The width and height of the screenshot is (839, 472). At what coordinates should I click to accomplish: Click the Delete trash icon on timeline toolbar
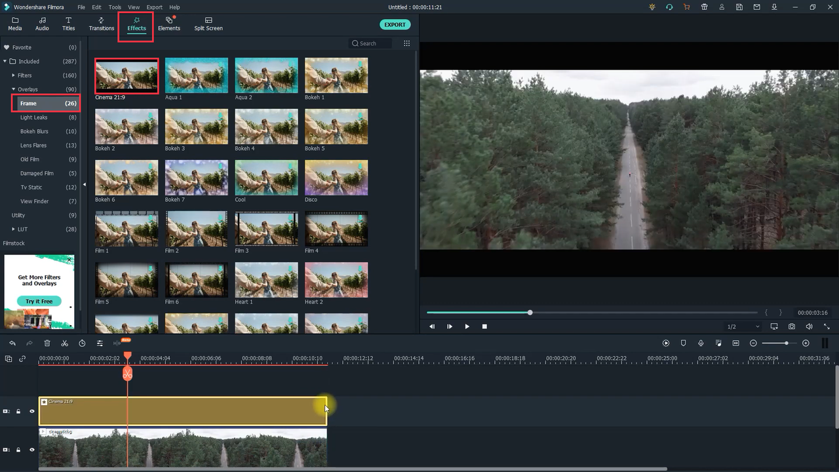pyautogui.click(x=47, y=343)
